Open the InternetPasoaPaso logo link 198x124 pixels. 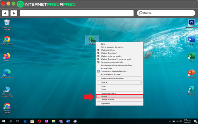[46, 4]
